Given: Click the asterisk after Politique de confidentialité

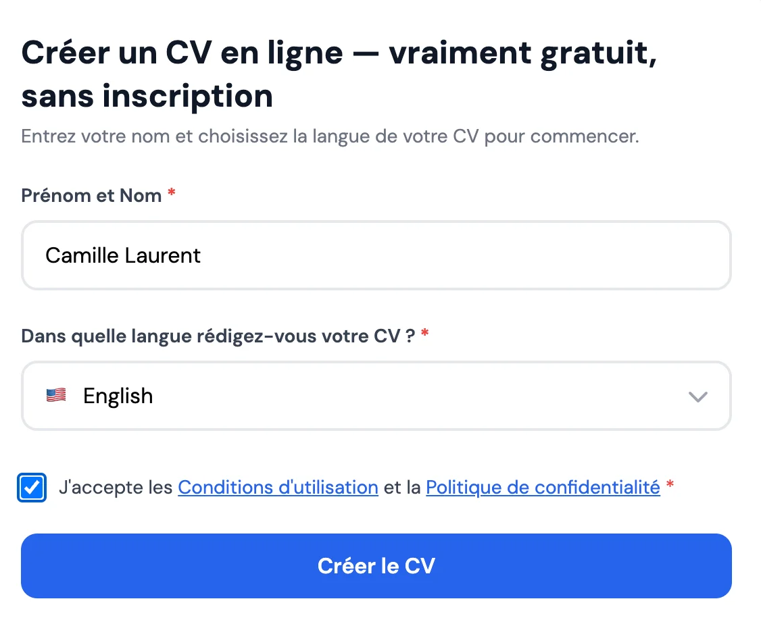Looking at the screenshot, I should point(670,486).
